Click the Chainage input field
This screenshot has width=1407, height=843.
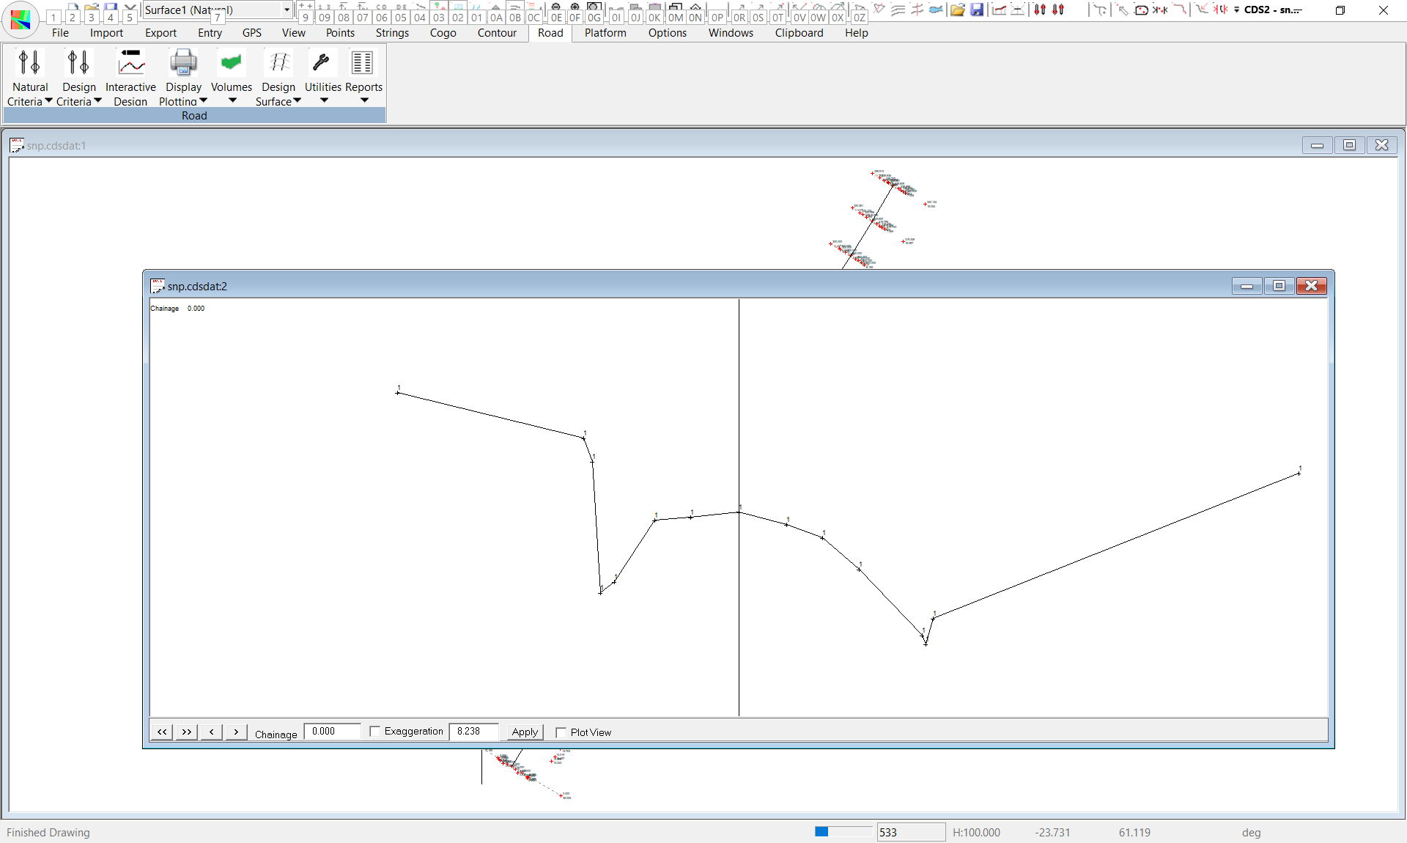tap(332, 732)
